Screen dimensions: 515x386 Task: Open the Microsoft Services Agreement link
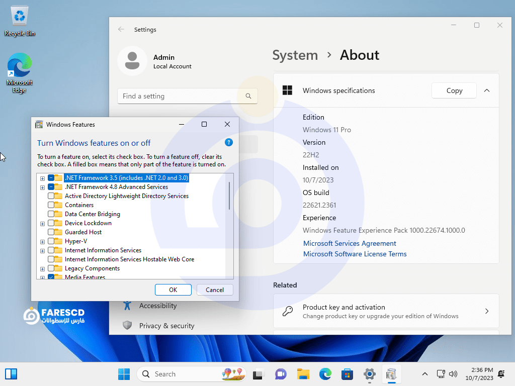(350, 243)
